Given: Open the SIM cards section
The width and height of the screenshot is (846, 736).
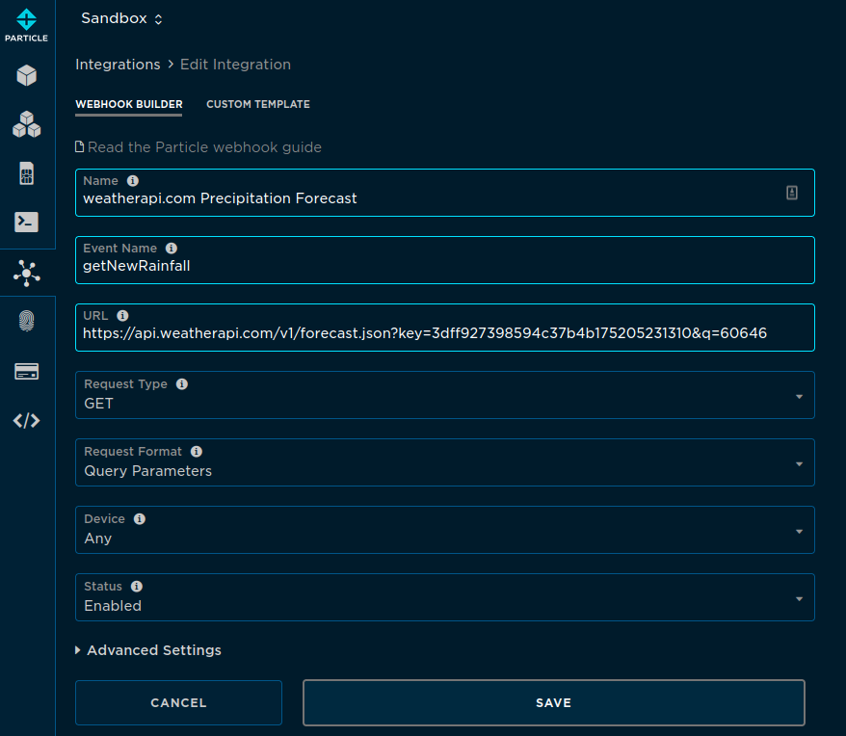Looking at the screenshot, I should 26,173.
